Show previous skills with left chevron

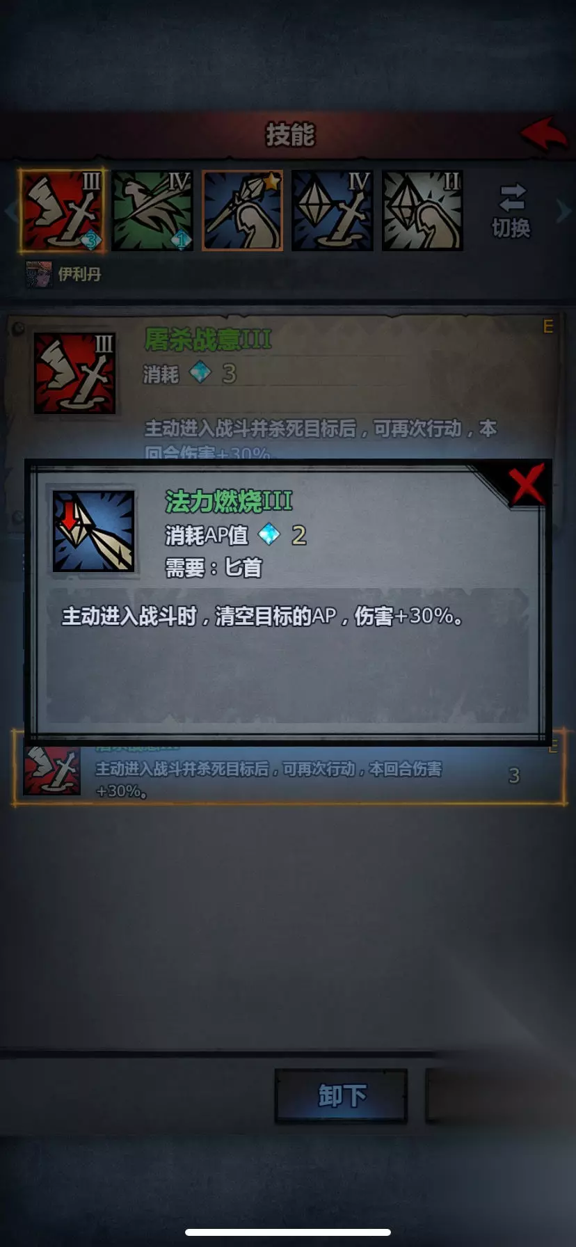[x=10, y=210]
